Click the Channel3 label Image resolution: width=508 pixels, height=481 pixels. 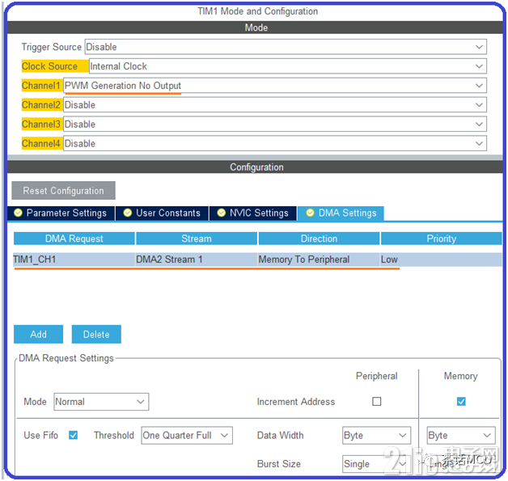41,124
